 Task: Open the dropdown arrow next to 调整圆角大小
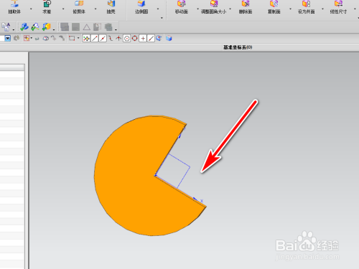pyautogui.click(x=230, y=9)
